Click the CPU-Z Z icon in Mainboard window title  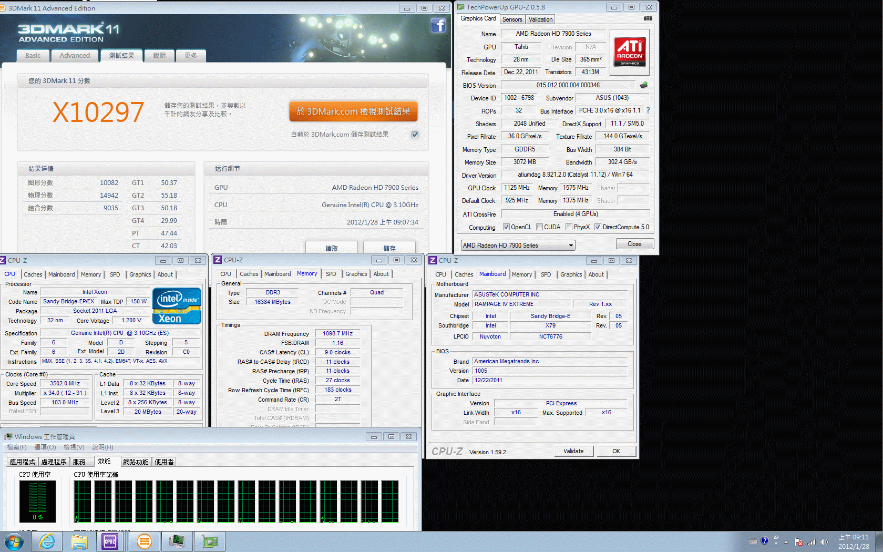[x=433, y=260]
